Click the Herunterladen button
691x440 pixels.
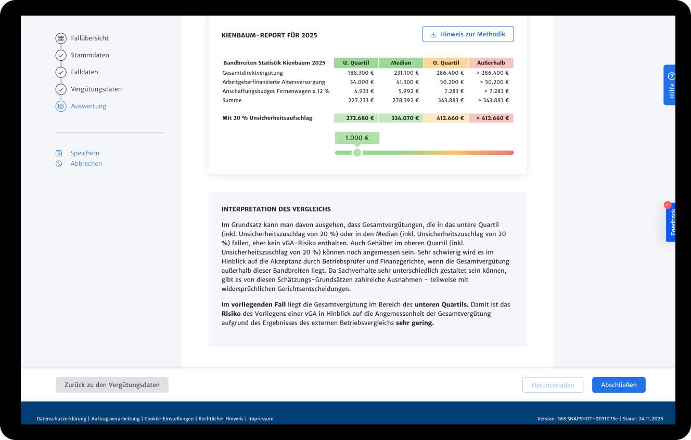coord(553,385)
